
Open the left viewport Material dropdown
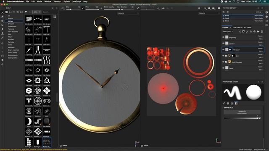(x=128, y=13)
